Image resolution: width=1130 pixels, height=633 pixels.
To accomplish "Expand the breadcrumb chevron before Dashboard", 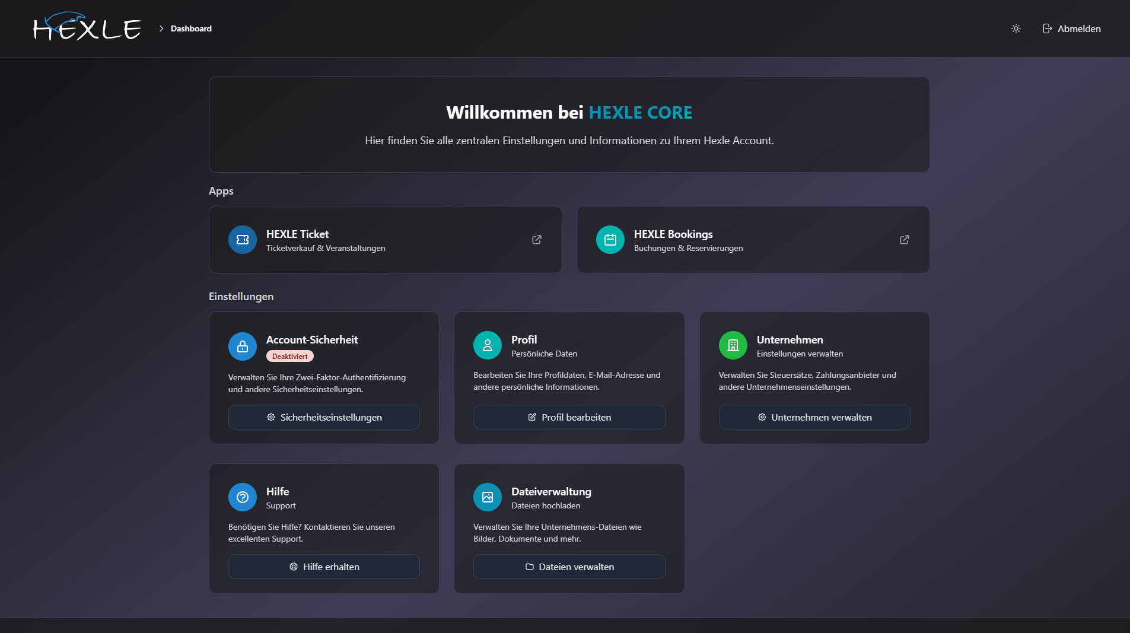I will pos(161,28).
